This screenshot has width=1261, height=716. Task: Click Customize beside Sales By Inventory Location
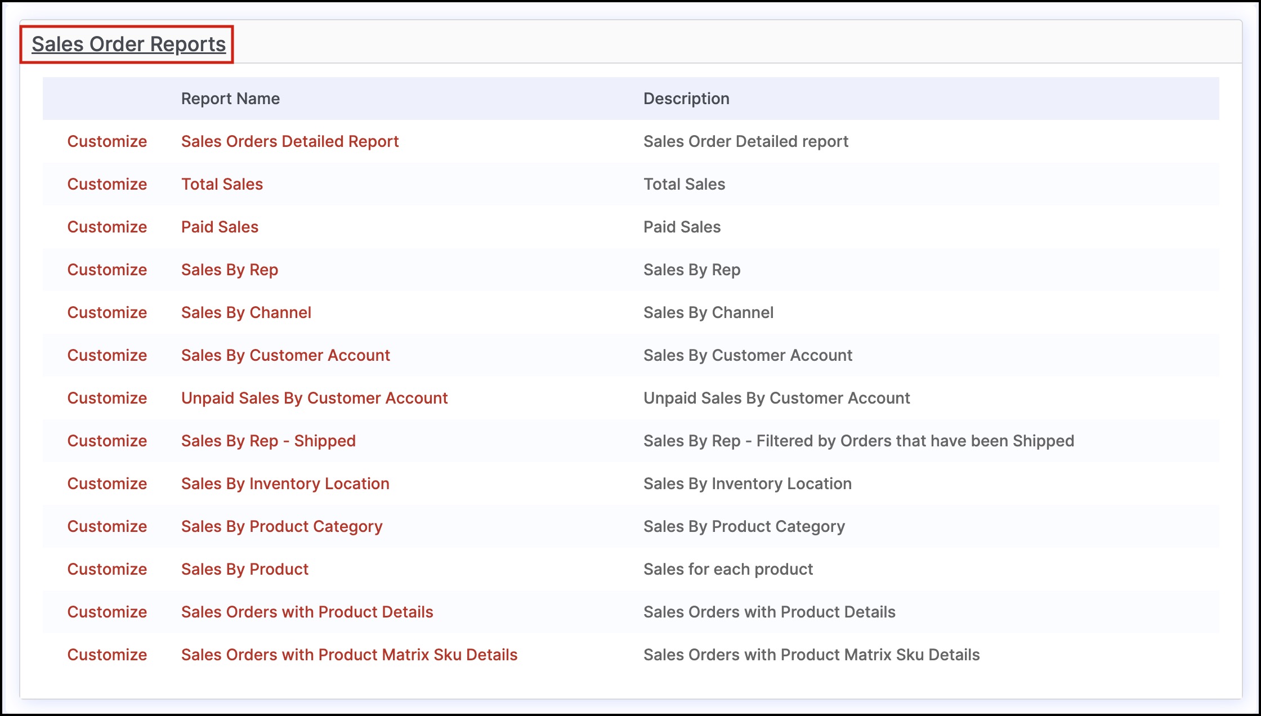point(107,484)
